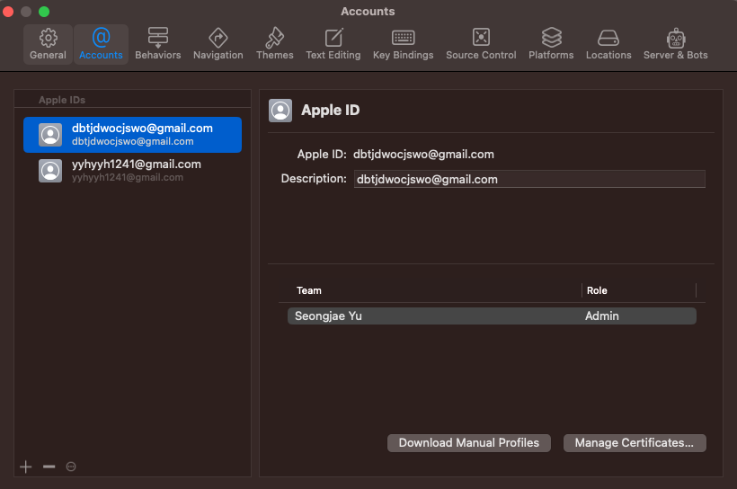Remove the selected account with minus button
The image size is (737, 489).
pos(49,467)
